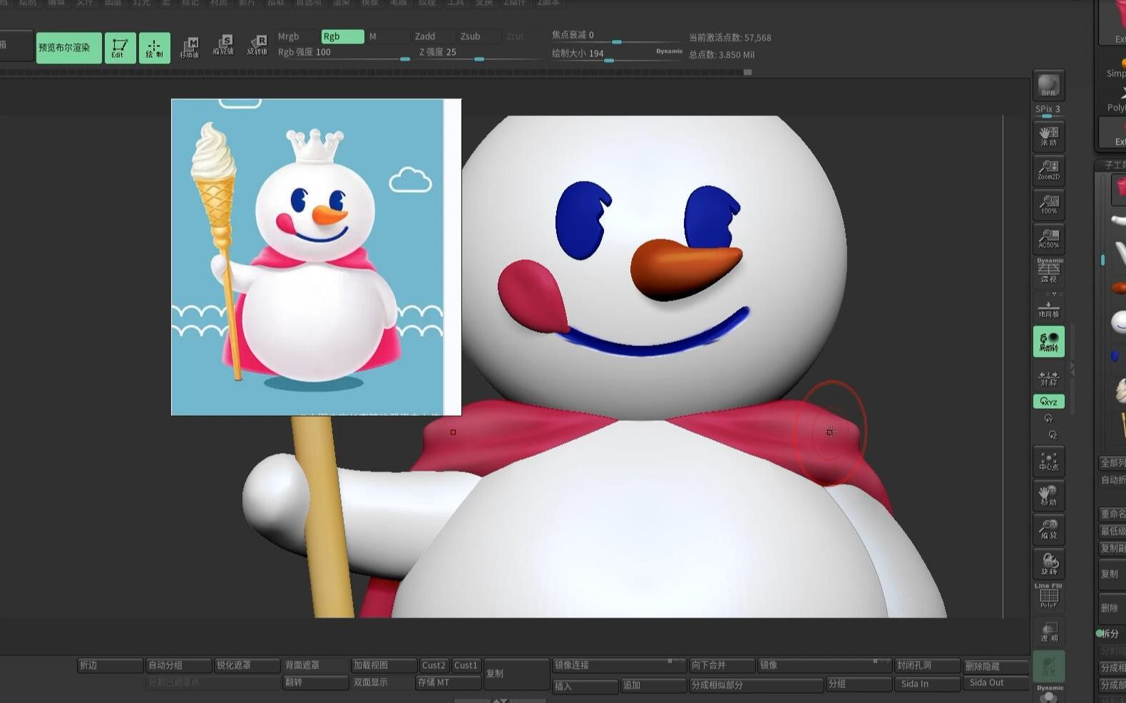Enable the M material mode

click(x=388, y=36)
